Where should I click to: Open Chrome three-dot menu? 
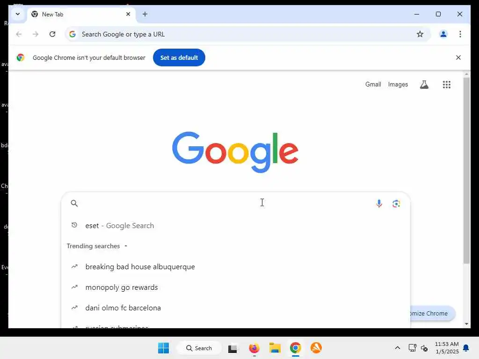coord(460,34)
